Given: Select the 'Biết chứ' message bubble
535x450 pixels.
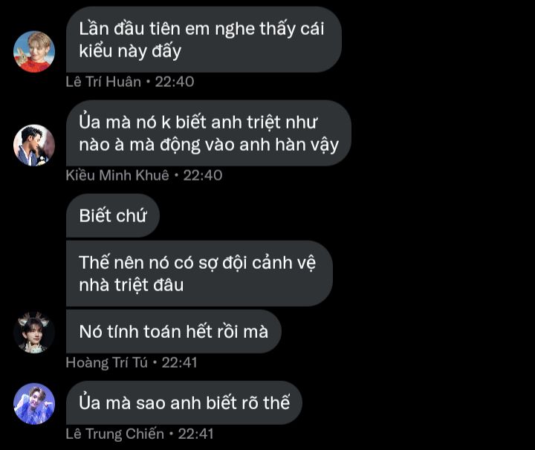Looking at the screenshot, I should (x=113, y=215).
